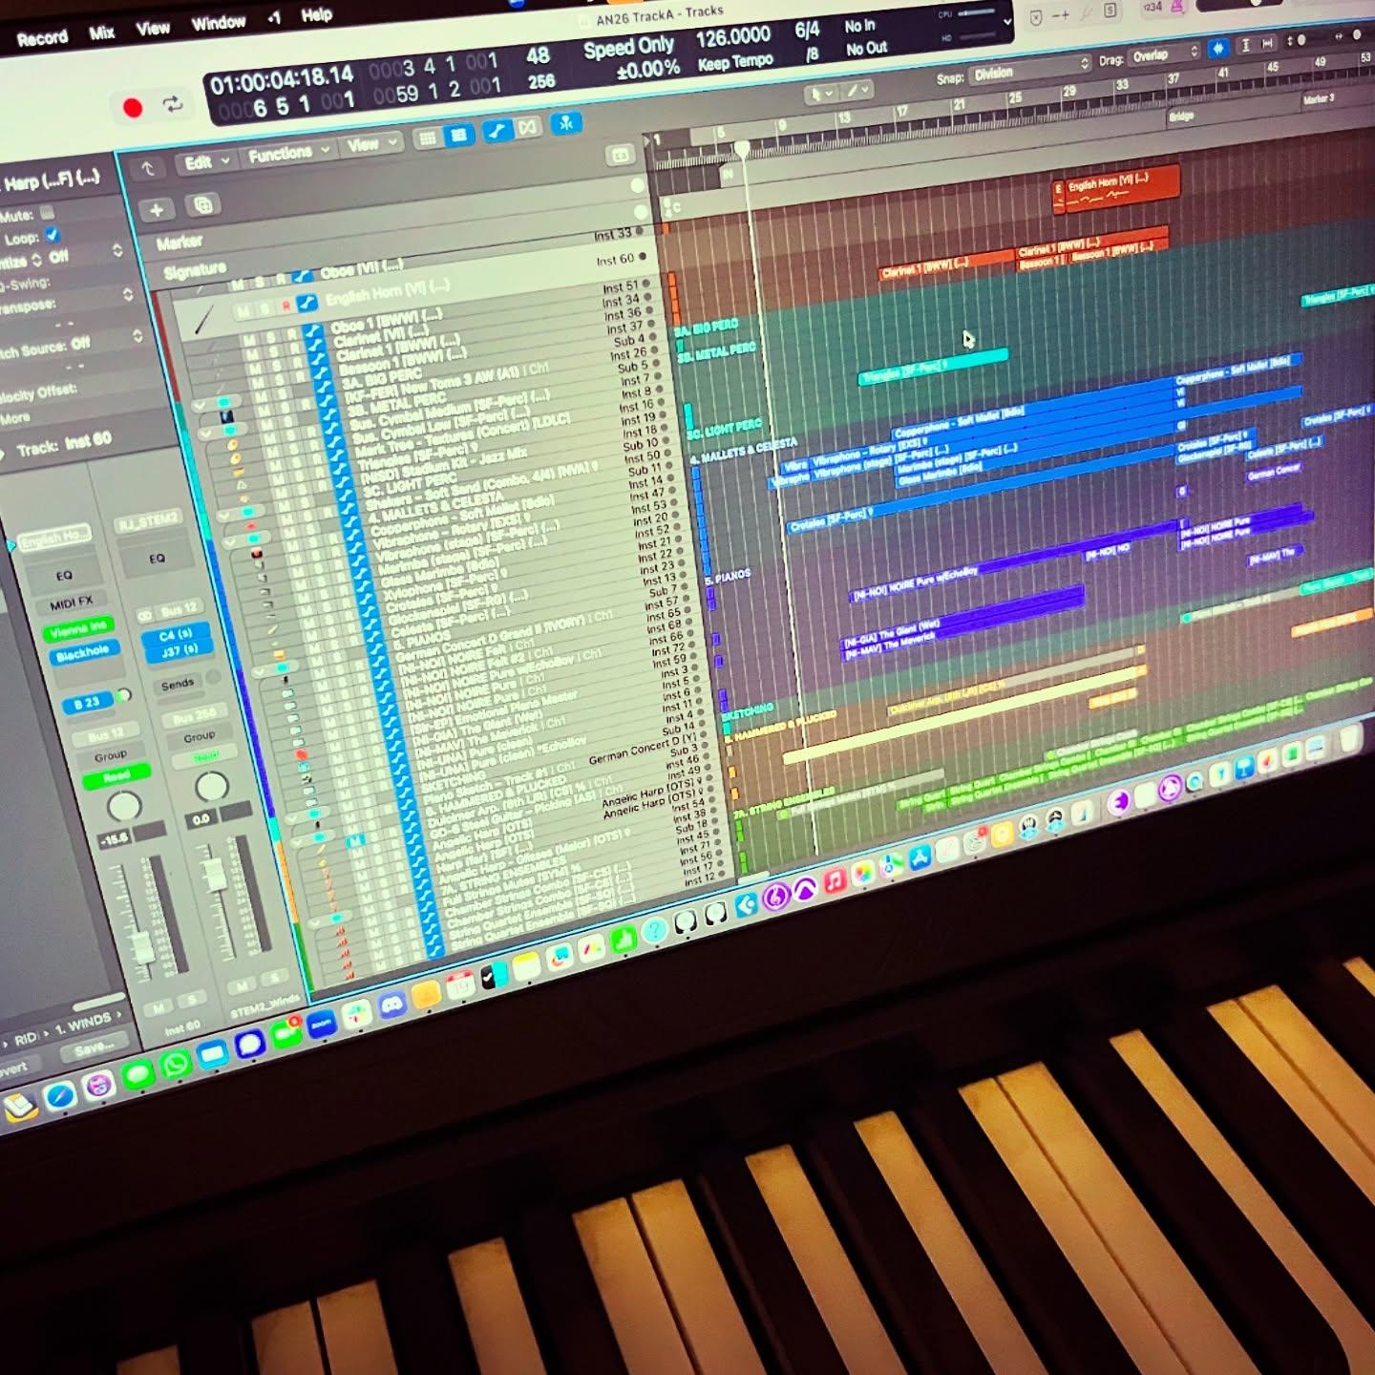Toggle record enable on English Horn track

(x=286, y=307)
